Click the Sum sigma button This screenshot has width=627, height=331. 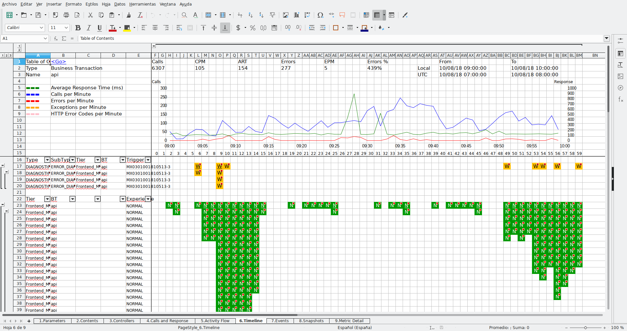coord(64,38)
